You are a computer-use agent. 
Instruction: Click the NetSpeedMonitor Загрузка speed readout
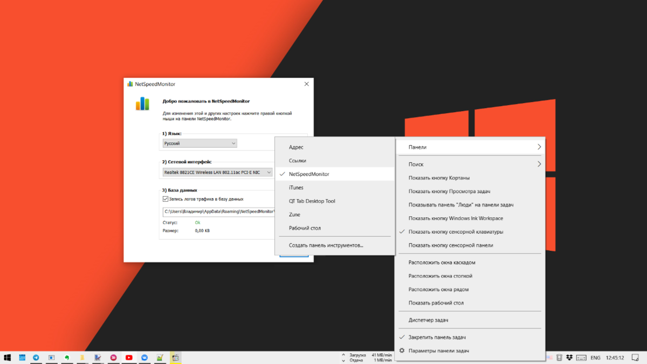click(x=370, y=355)
